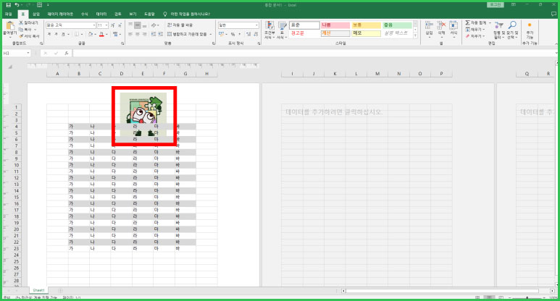The height and width of the screenshot is (301, 560).
Task: Click the horizontal scrollbar right arrow
Action: pos(552,291)
